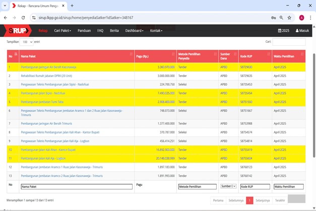The image size is (316, 211).
Task: Open the Tampilkan entries count dropdown
Action: [x=27, y=42]
